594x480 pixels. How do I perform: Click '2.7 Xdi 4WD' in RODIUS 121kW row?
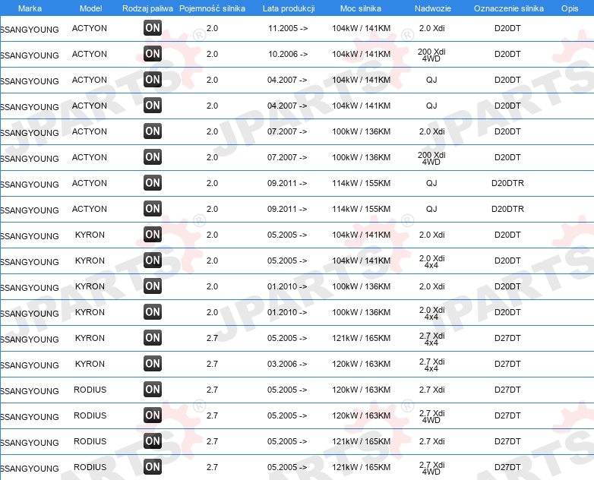click(432, 469)
